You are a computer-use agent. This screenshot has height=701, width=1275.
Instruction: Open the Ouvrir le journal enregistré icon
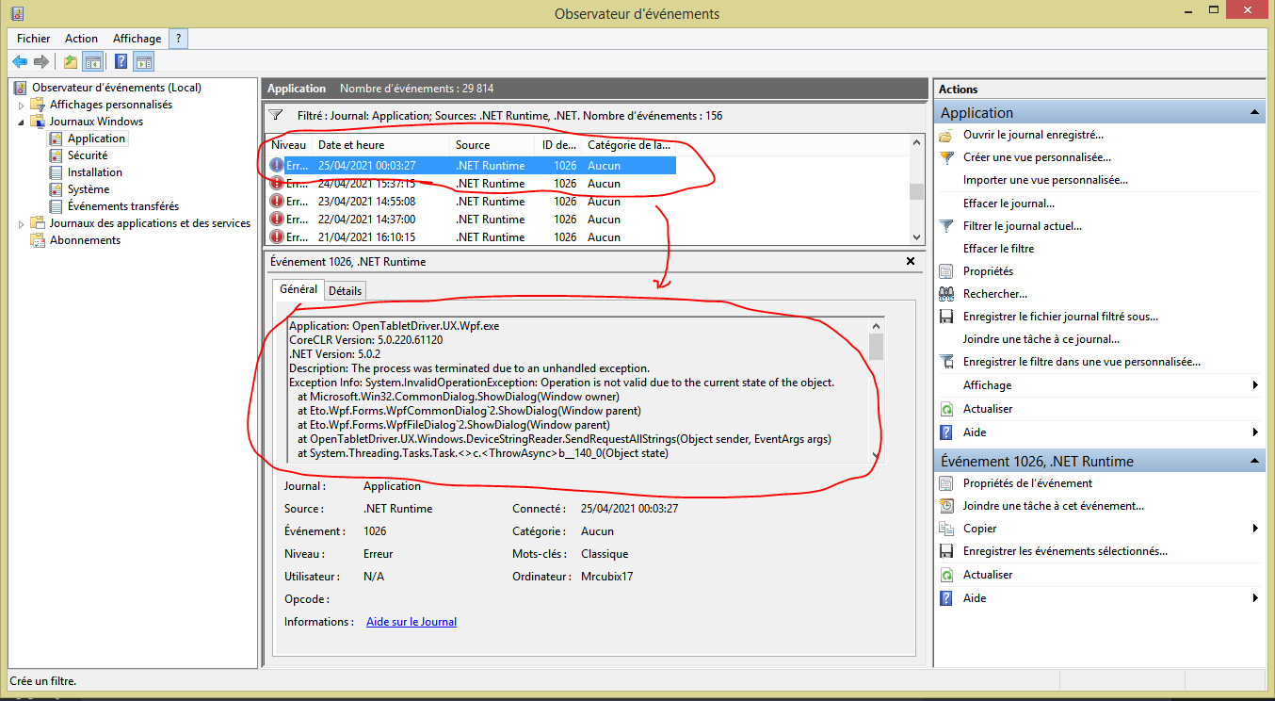946,135
